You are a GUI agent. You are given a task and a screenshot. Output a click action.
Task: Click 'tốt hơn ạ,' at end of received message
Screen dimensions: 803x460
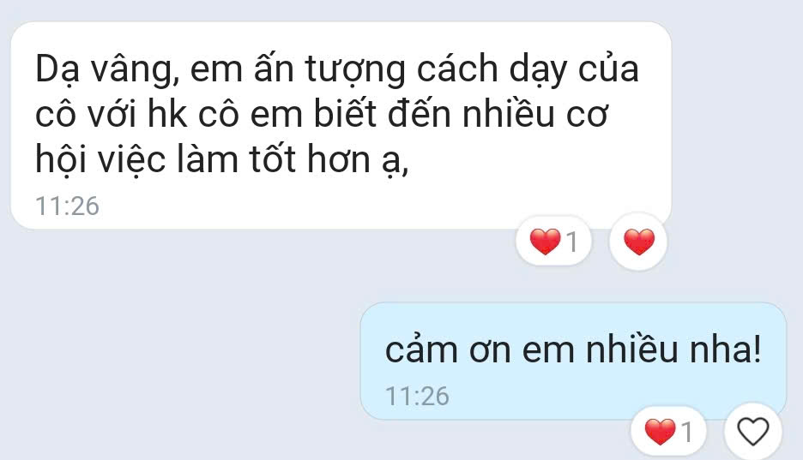click(x=329, y=160)
